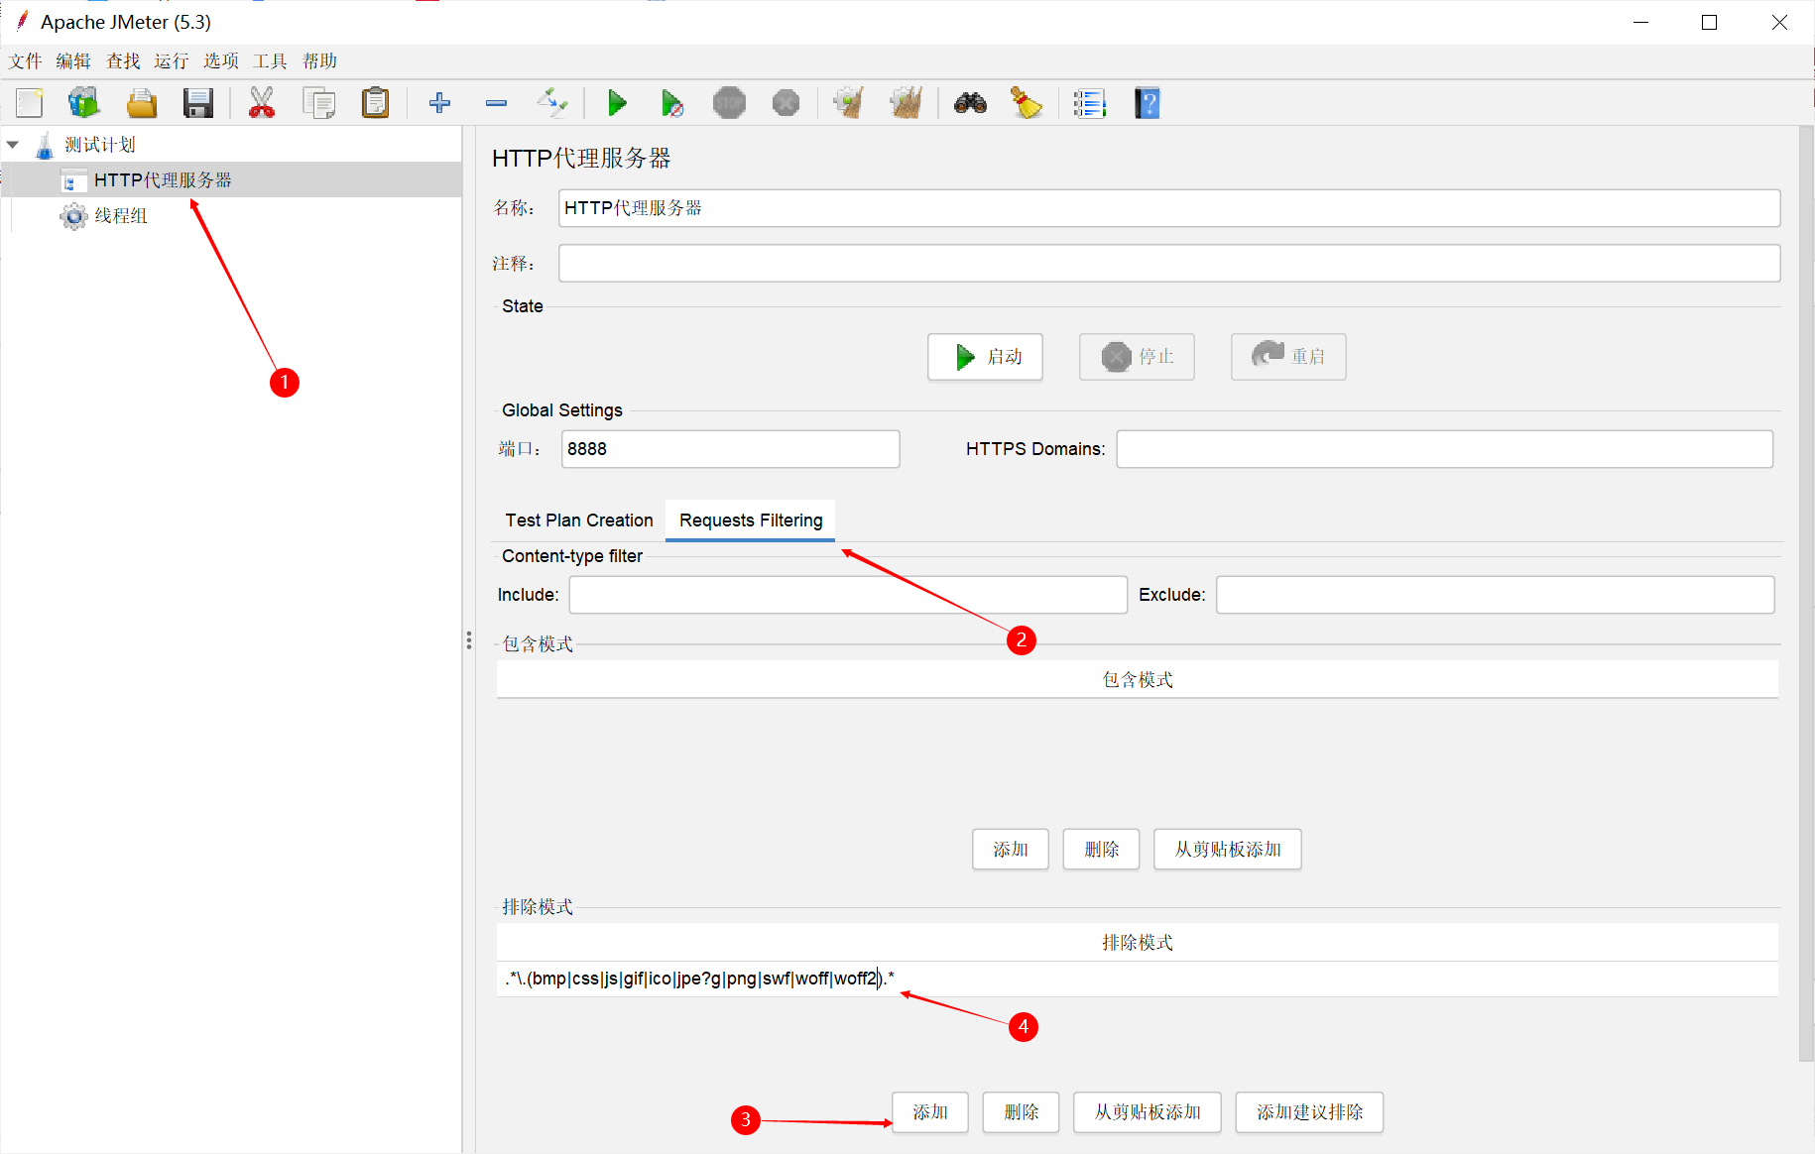This screenshot has width=1815, height=1154.
Task: Open the Function Helper list icon
Action: (x=1089, y=103)
